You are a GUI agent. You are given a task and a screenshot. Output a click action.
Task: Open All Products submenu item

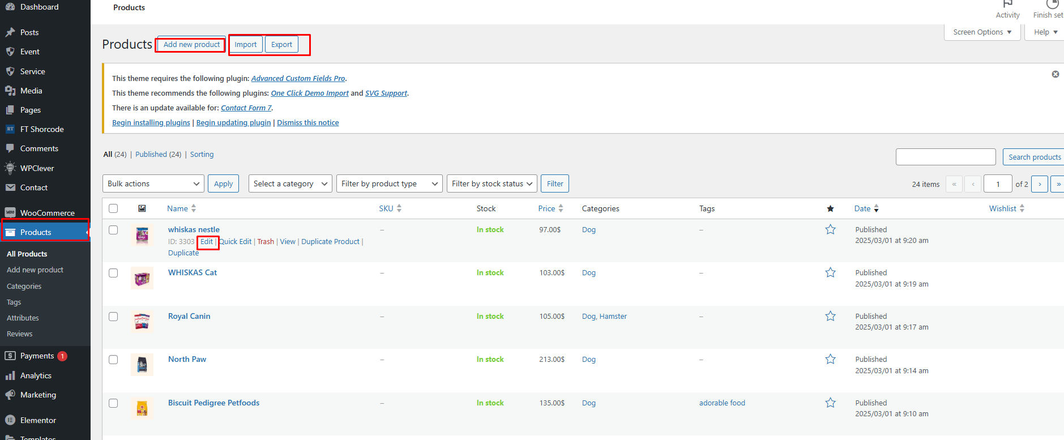pos(27,254)
